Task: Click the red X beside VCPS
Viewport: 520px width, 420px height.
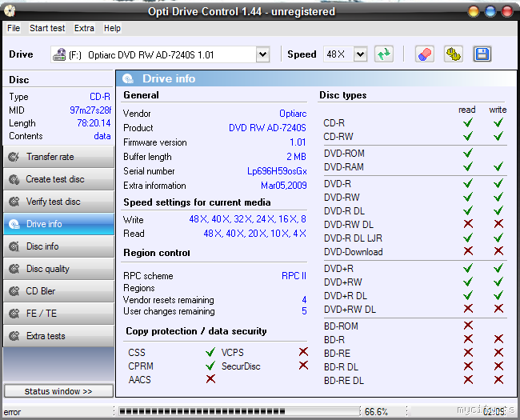Action: (303, 352)
